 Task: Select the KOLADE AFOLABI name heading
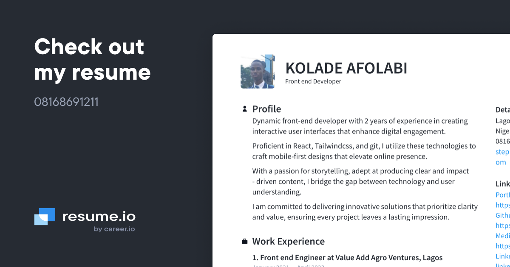coord(346,68)
